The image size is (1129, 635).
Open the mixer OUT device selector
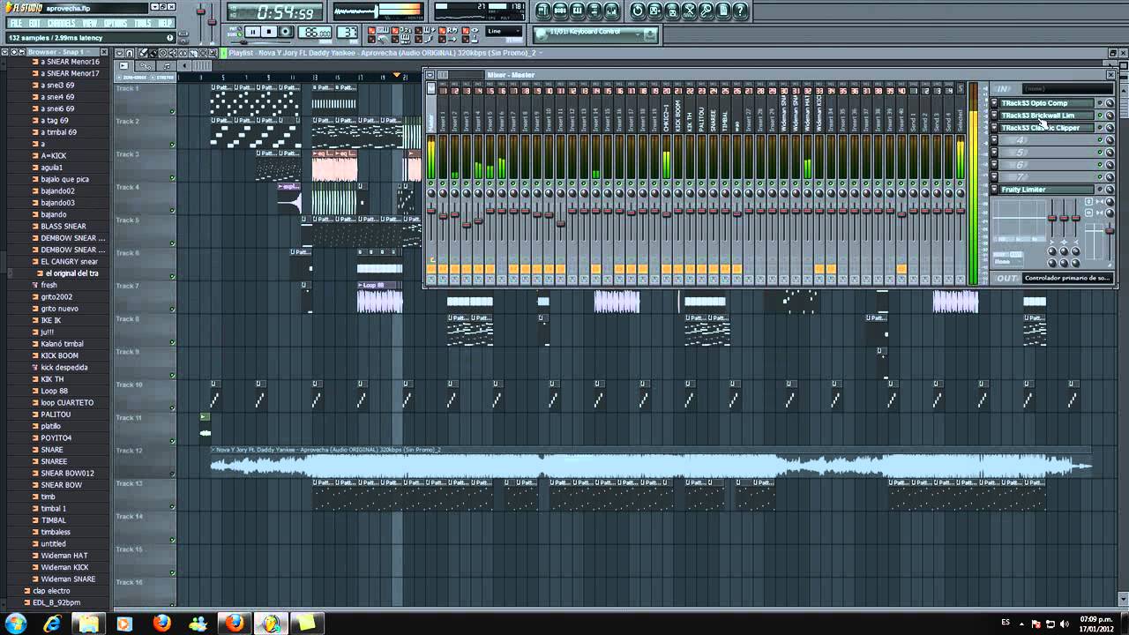(1065, 279)
